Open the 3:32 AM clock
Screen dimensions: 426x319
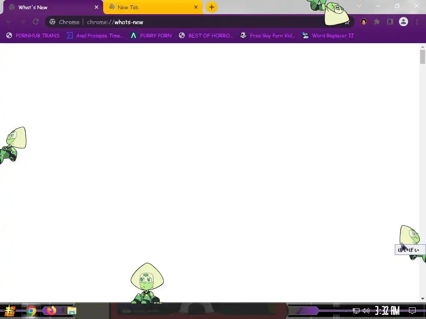tap(387, 311)
